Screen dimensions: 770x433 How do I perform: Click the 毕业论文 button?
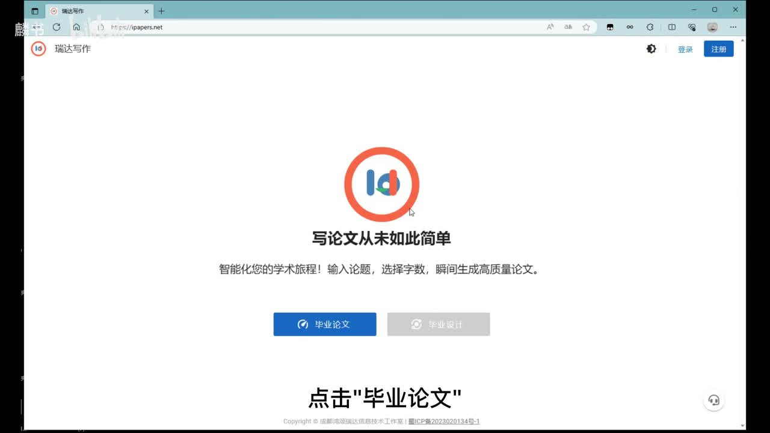tap(325, 324)
